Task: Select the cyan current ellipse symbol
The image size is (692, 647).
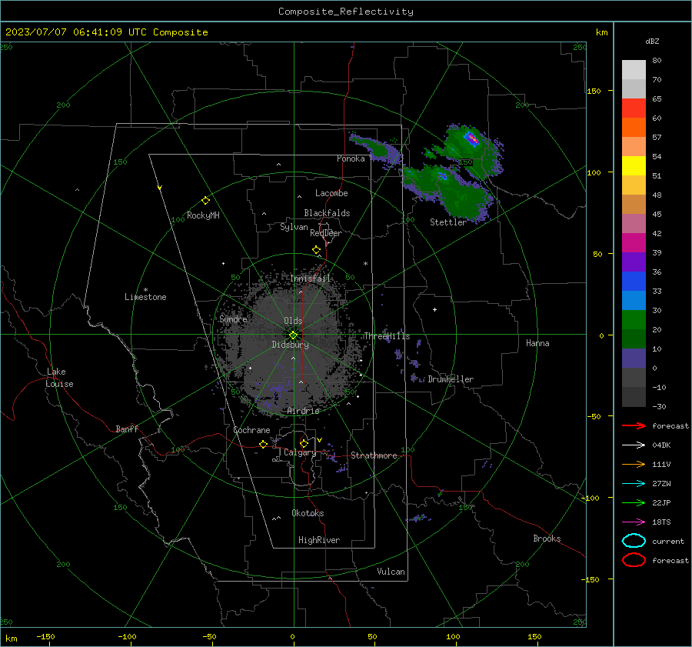Action: [x=634, y=541]
